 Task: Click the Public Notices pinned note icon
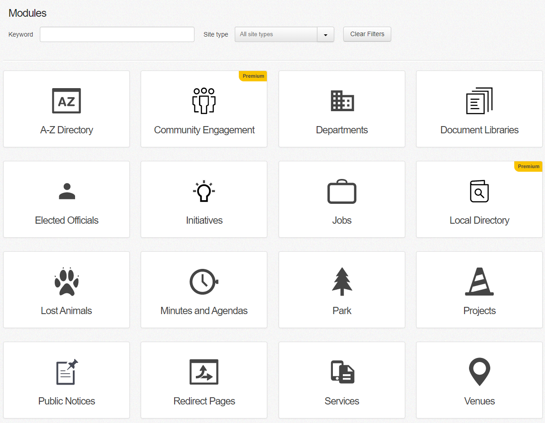tap(67, 372)
